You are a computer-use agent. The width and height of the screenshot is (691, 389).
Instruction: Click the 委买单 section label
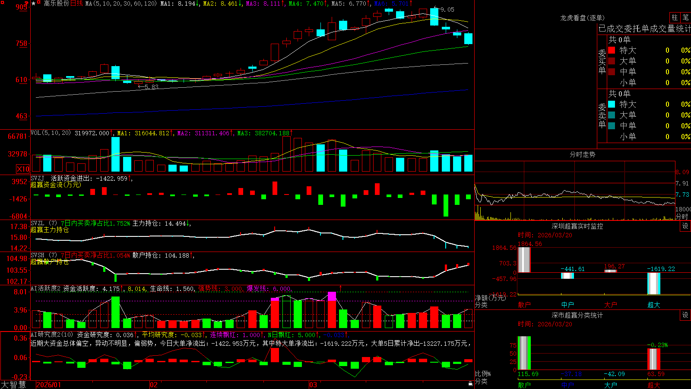tap(602, 61)
